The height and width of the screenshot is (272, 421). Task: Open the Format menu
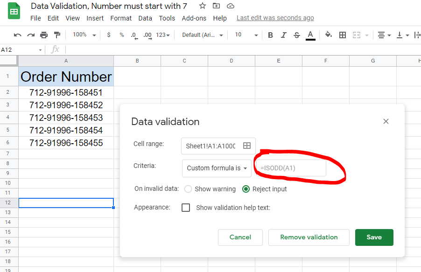[121, 18]
